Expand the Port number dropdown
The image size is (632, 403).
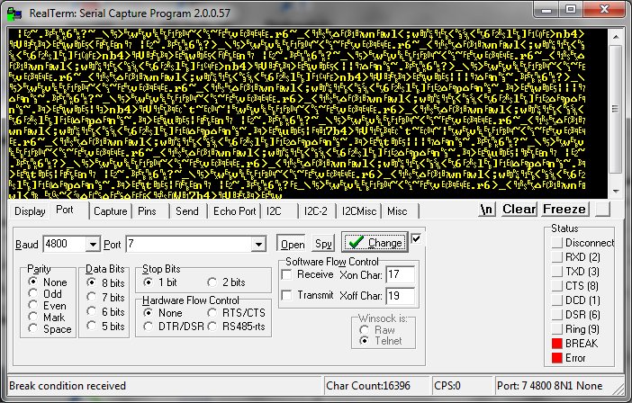pos(258,244)
